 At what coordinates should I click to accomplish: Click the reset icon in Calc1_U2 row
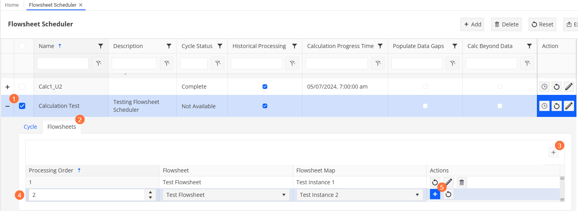(x=557, y=87)
